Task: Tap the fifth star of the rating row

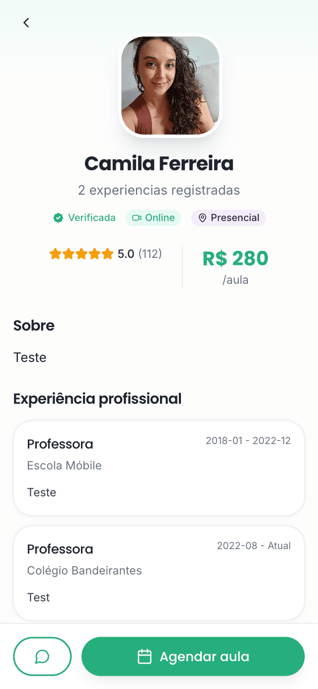Action: point(108,253)
